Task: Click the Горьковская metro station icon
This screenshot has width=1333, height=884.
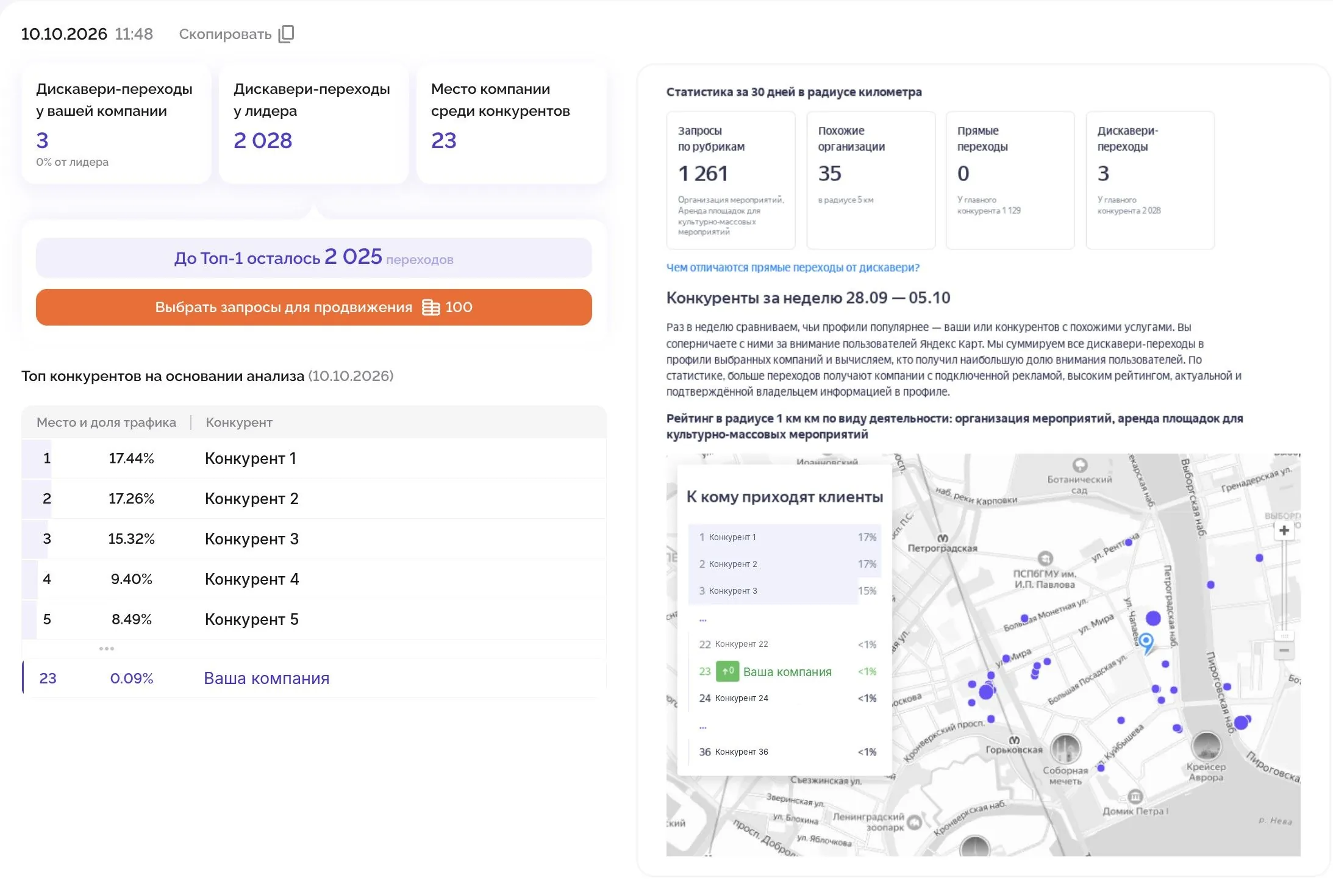Action: click(1014, 740)
